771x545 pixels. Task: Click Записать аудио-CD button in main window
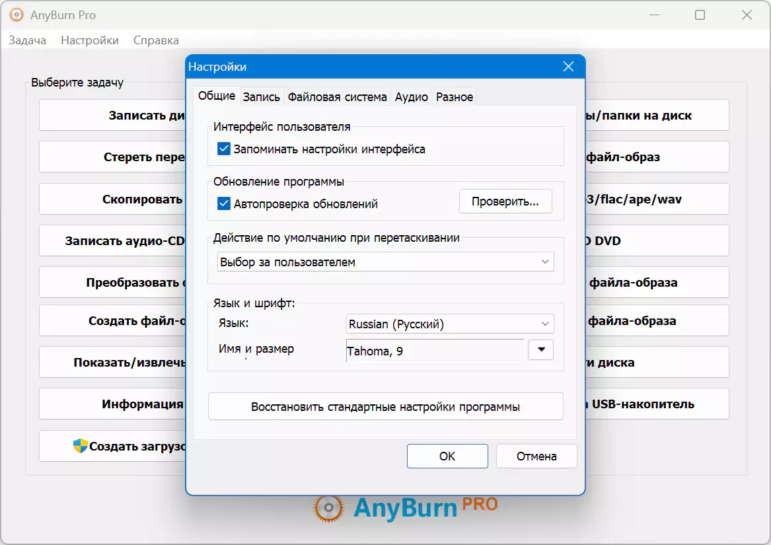pos(112,240)
